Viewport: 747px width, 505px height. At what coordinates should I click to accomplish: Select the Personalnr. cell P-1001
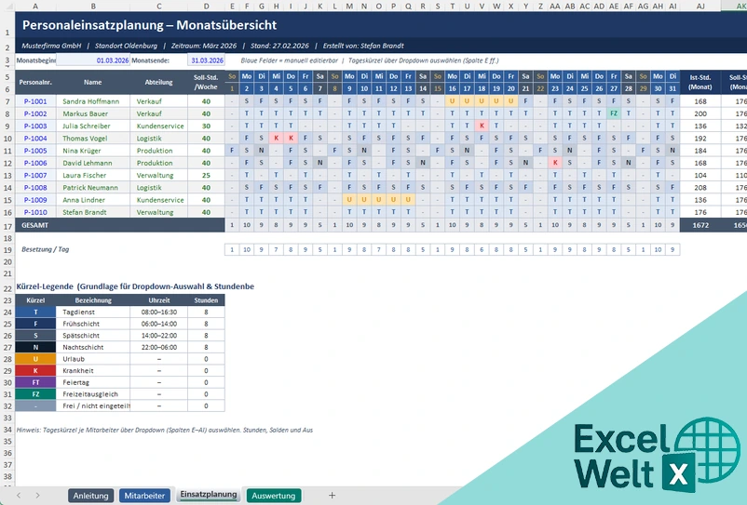35,101
